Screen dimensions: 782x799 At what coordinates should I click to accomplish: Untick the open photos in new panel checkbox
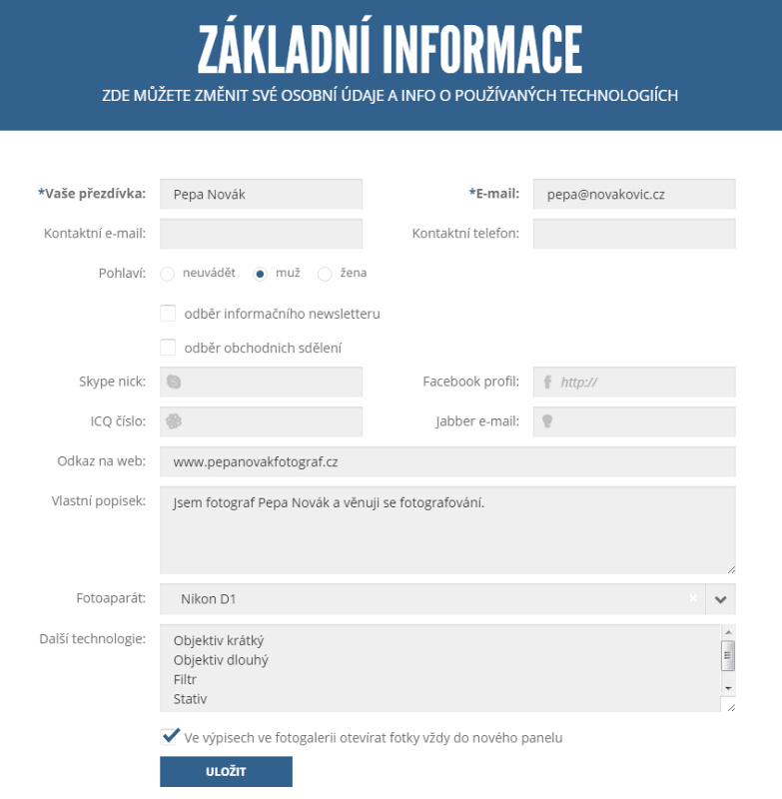[169, 737]
